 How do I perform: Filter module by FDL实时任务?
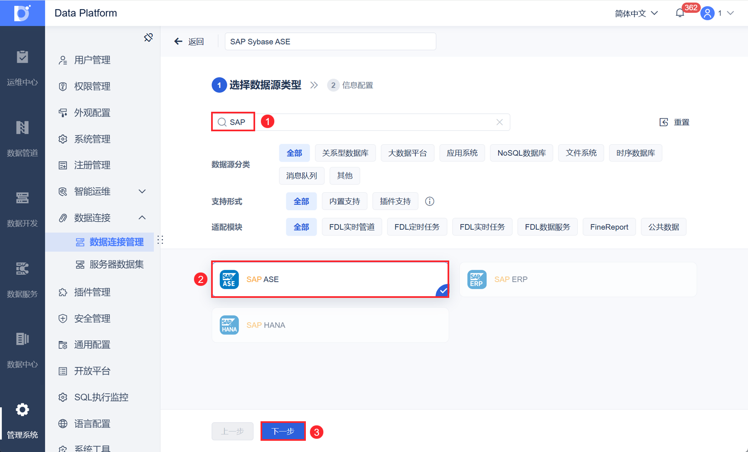[x=482, y=227]
